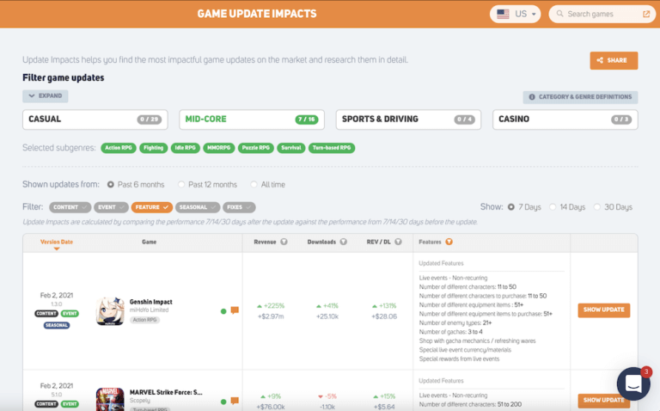Click the Revenue column info icon
The height and width of the screenshot is (411, 660).
click(284, 242)
